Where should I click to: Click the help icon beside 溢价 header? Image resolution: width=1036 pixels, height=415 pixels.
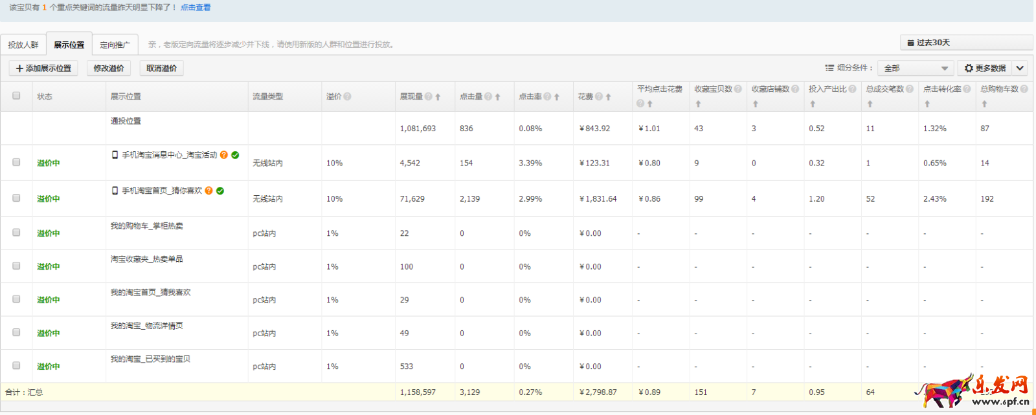pyautogui.click(x=348, y=96)
